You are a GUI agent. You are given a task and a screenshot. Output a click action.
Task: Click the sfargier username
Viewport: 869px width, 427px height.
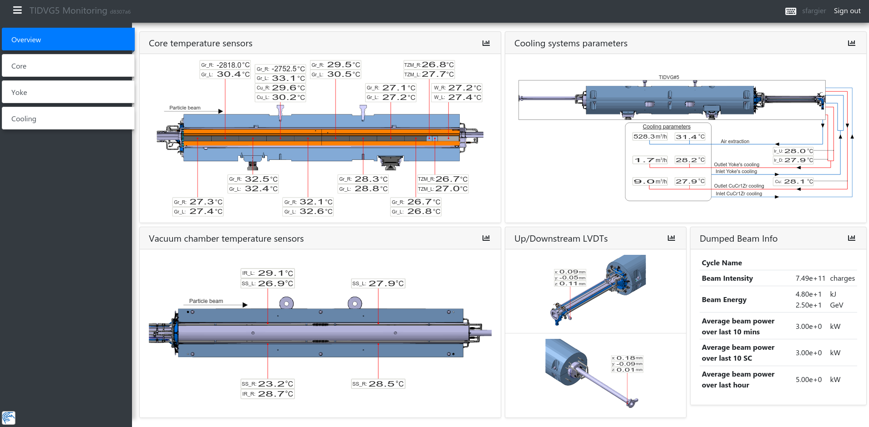point(814,11)
